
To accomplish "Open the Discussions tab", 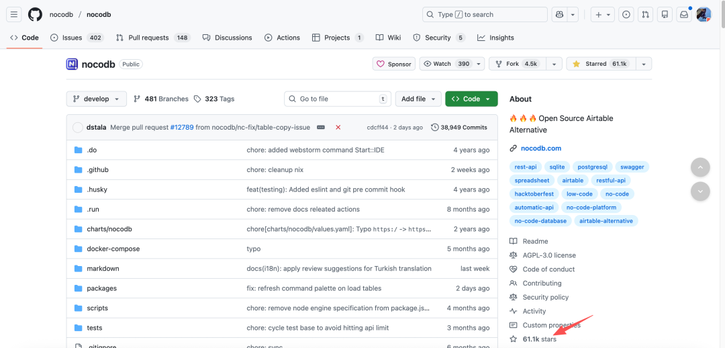I will (x=228, y=38).
